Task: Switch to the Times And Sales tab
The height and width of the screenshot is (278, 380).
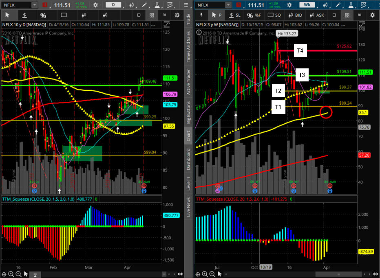Action: tap(188, 46)
